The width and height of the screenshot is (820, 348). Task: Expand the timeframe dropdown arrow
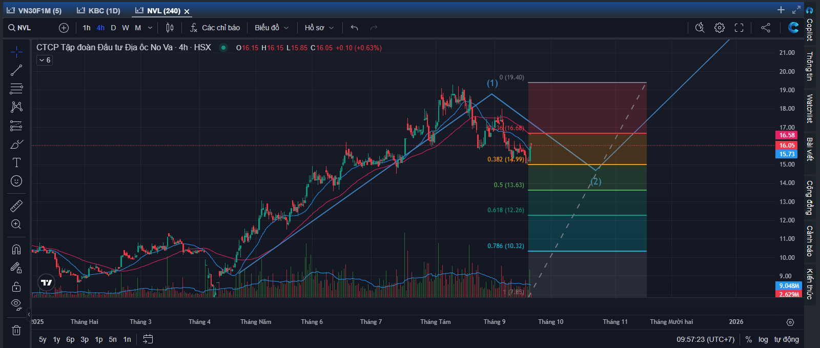pyautogui.click(x=150, y=28)
